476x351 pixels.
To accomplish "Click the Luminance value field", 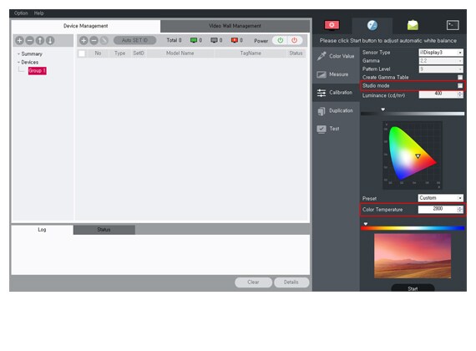I will 438,94.
